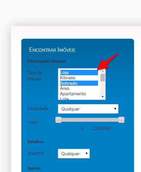Click the middle of the Valor slider track
Viewport: 141px width, 172px height.
coord(90,120)
